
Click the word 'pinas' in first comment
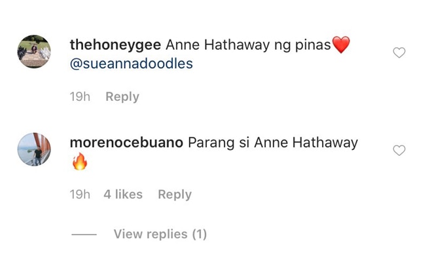click(x=313, y=45)
